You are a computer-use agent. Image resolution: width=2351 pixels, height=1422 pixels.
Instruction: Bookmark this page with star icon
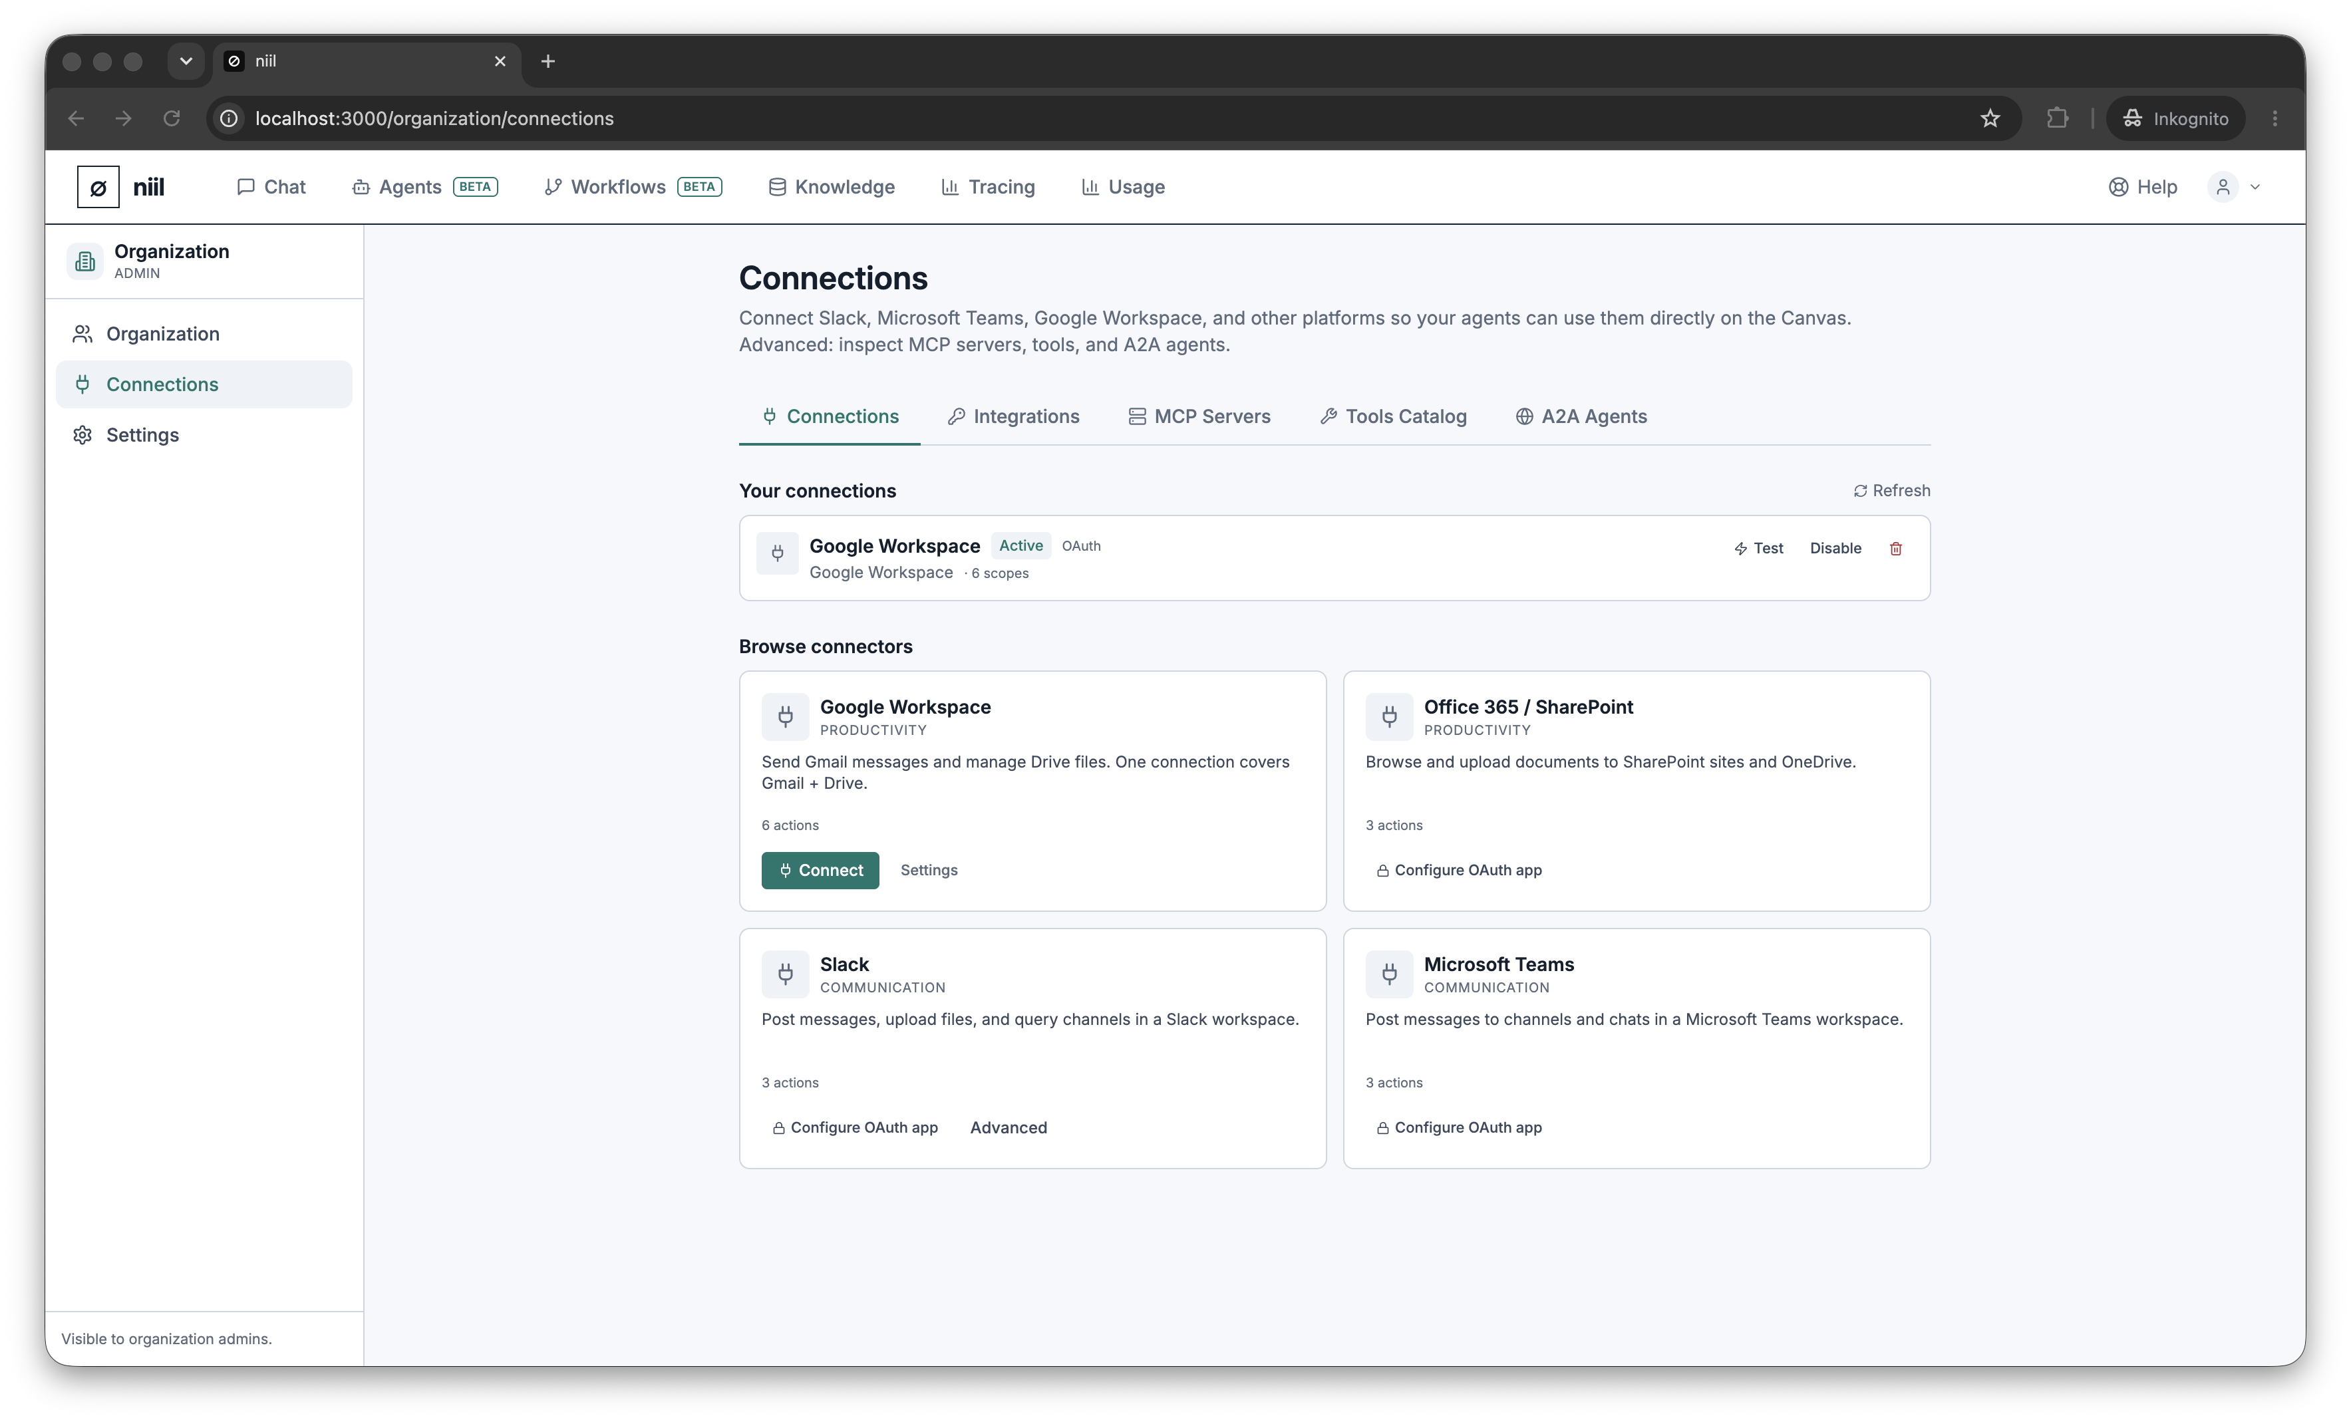tap(1990, 118)
